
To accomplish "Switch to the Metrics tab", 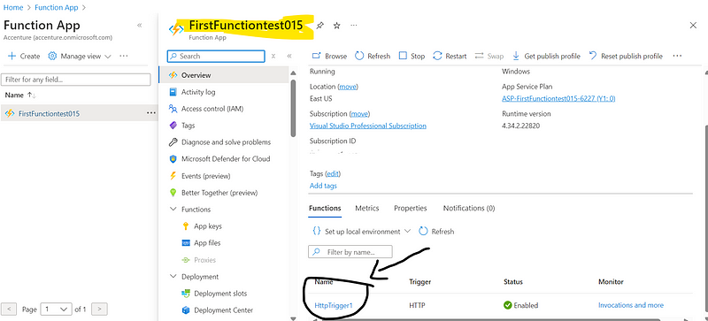I will [x=367, y=208].
